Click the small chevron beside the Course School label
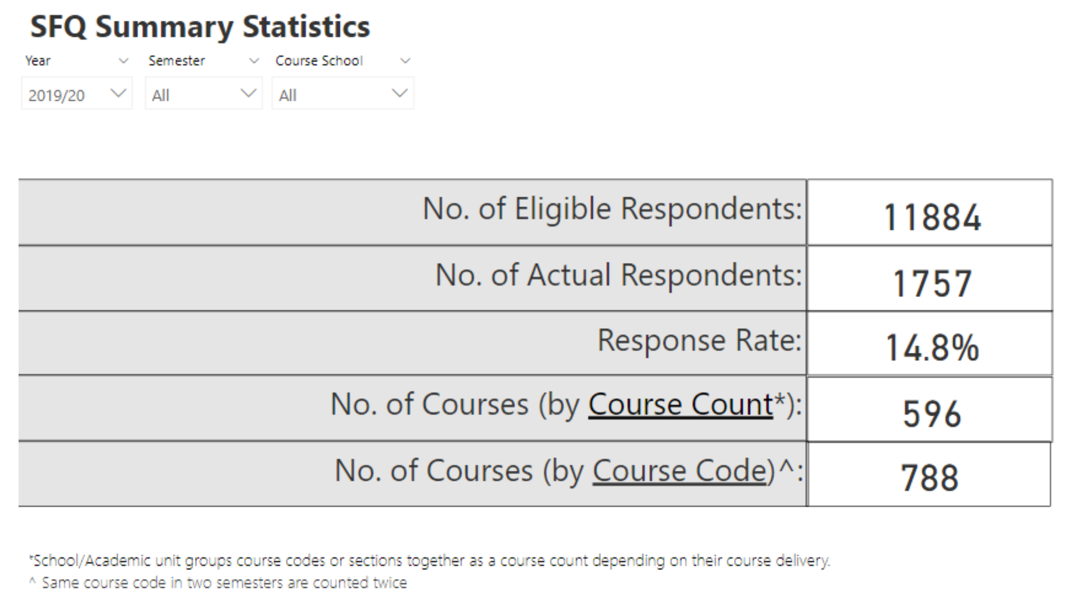The width and height of the screenshot is (1069, 608). coord(405,61)
